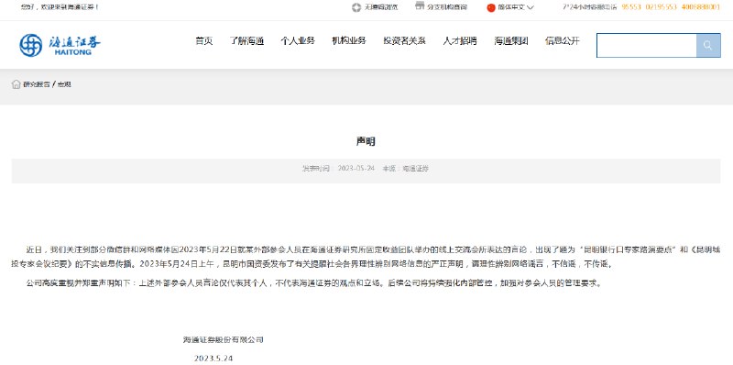Screen dimensions: 733x365
Task: Open the 机构业务 menu
Action: coord(349,40)
